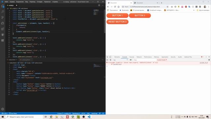Split the script.js editor to the right
211x119 pixels.
99,5
